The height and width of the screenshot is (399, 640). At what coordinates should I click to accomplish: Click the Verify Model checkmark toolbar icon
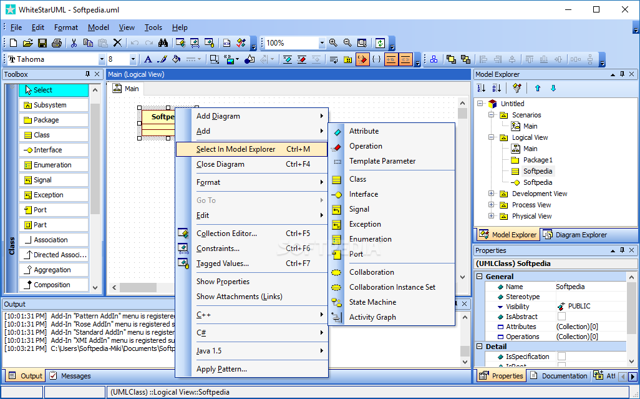(x=241, y=43)
